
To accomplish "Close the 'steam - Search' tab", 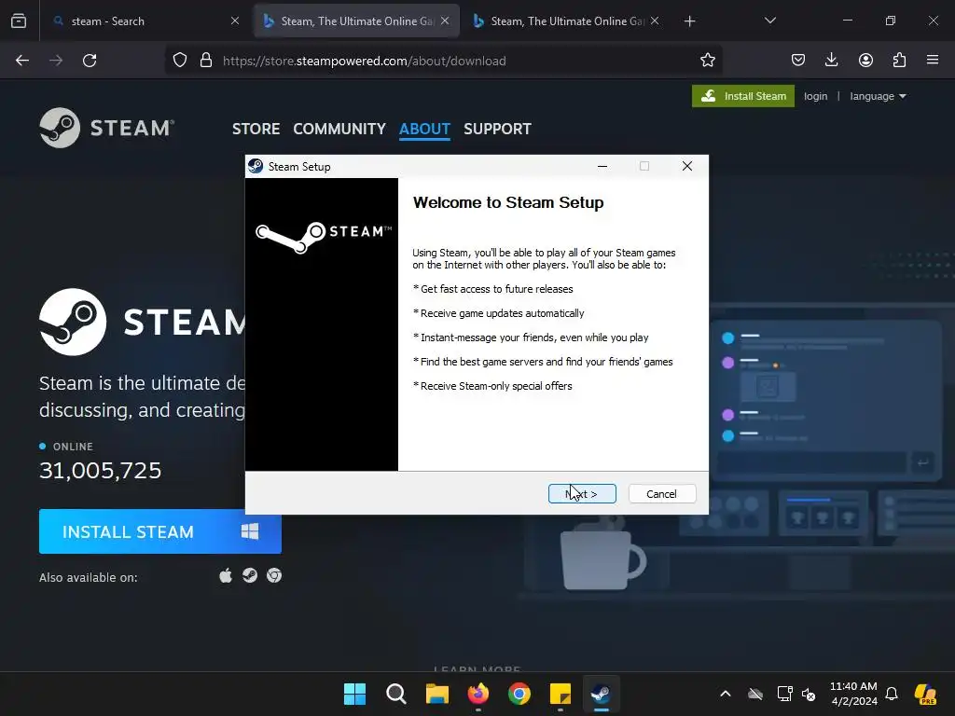I will pyautogui.click(x=235, y=21).
